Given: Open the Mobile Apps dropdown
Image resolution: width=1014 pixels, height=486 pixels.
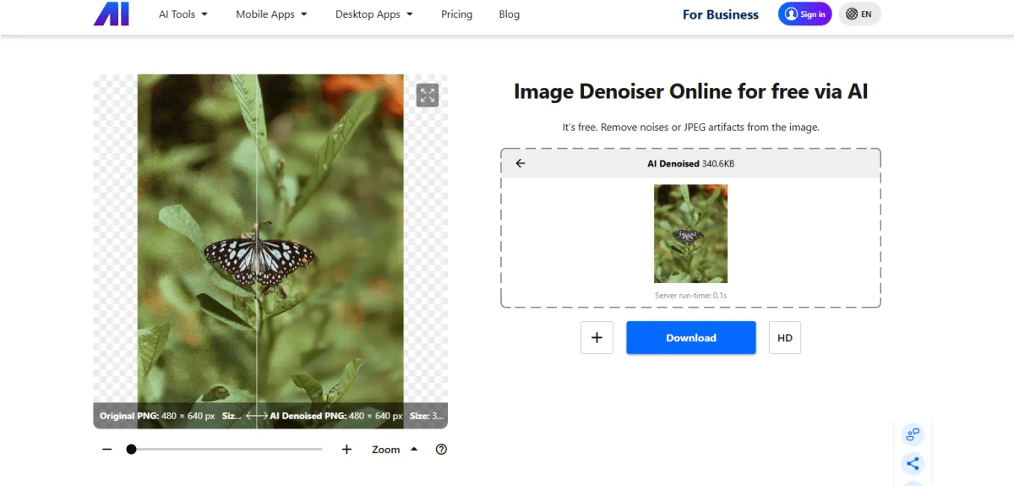Looking at the screenshot, I should tap(271, 14).
